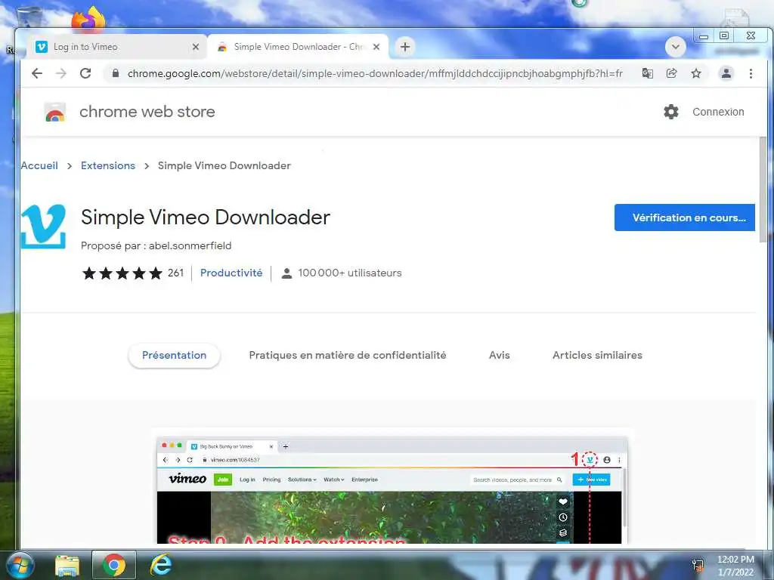Close the Log in to Vimeo tab
The height and width of the screenshot is (580, 774).
196,47
